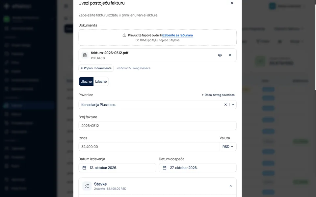The height and width of the screenshot is (197, 316).
Task: Close the Uvezi postojeću fakturu dialog
Action: point(232,3)
